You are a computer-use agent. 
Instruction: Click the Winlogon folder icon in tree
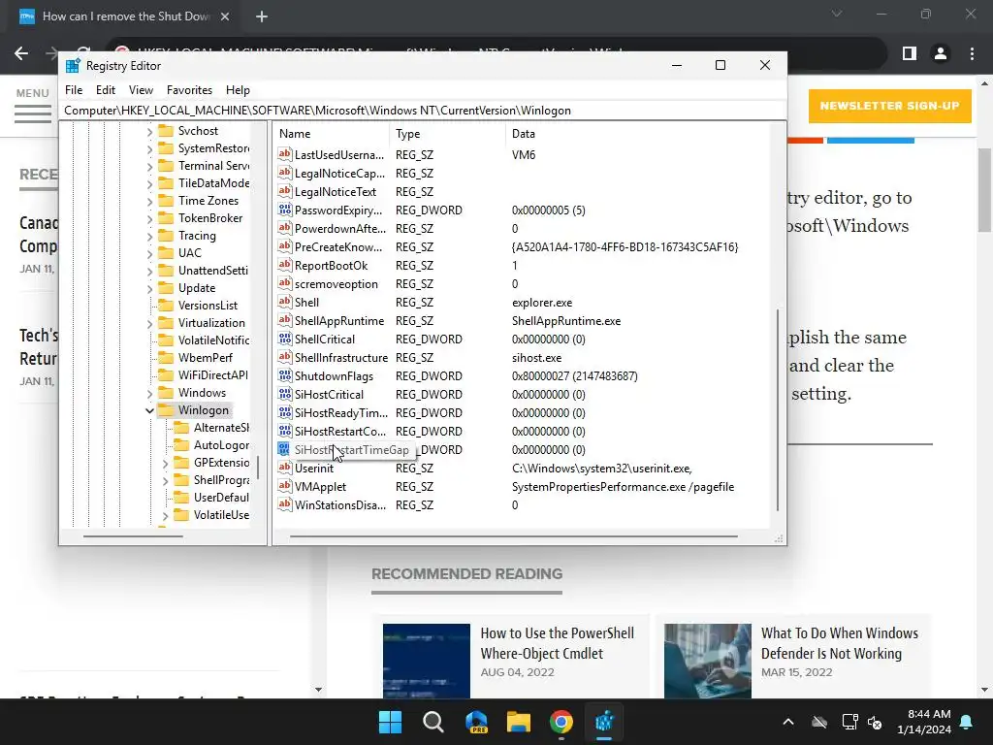(x=166, y=410)
